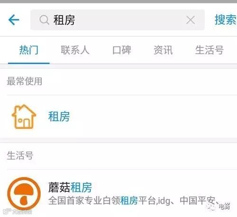Open the 口碑 tab
The image size is (237, 217).
[x=122, y=50]
